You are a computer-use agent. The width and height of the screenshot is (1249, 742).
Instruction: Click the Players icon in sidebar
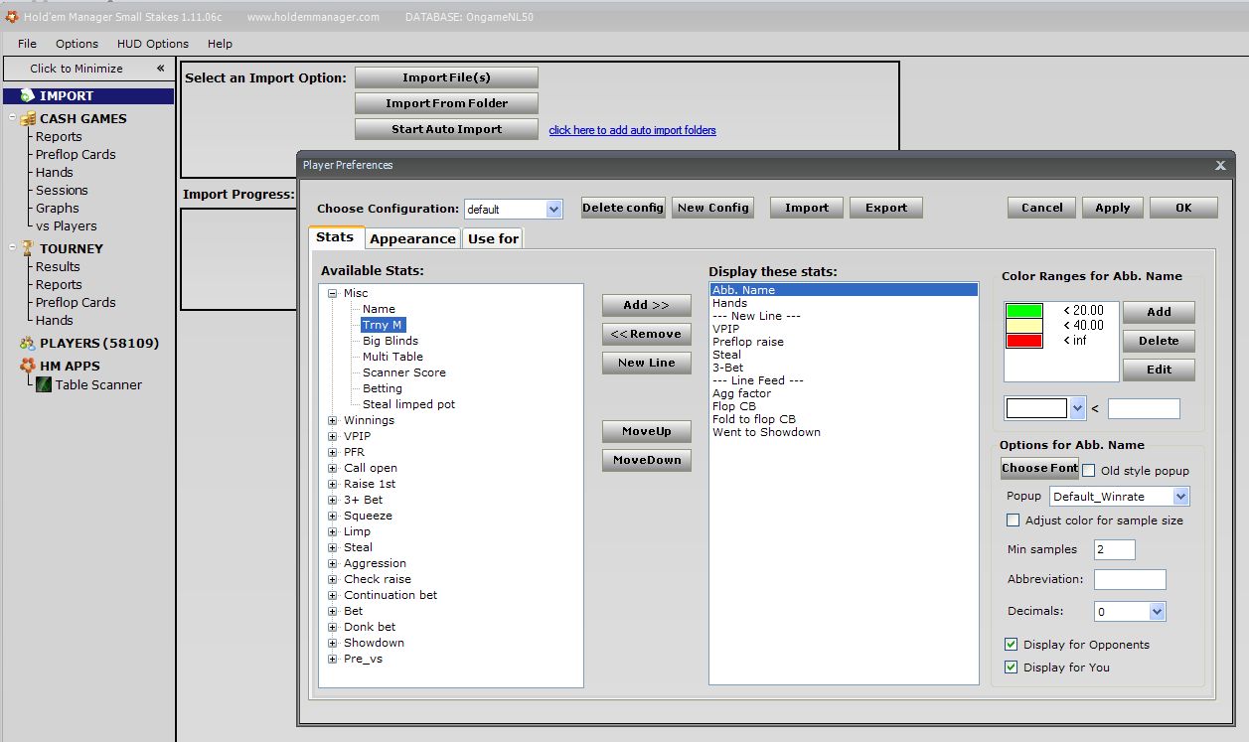point(28,344)
